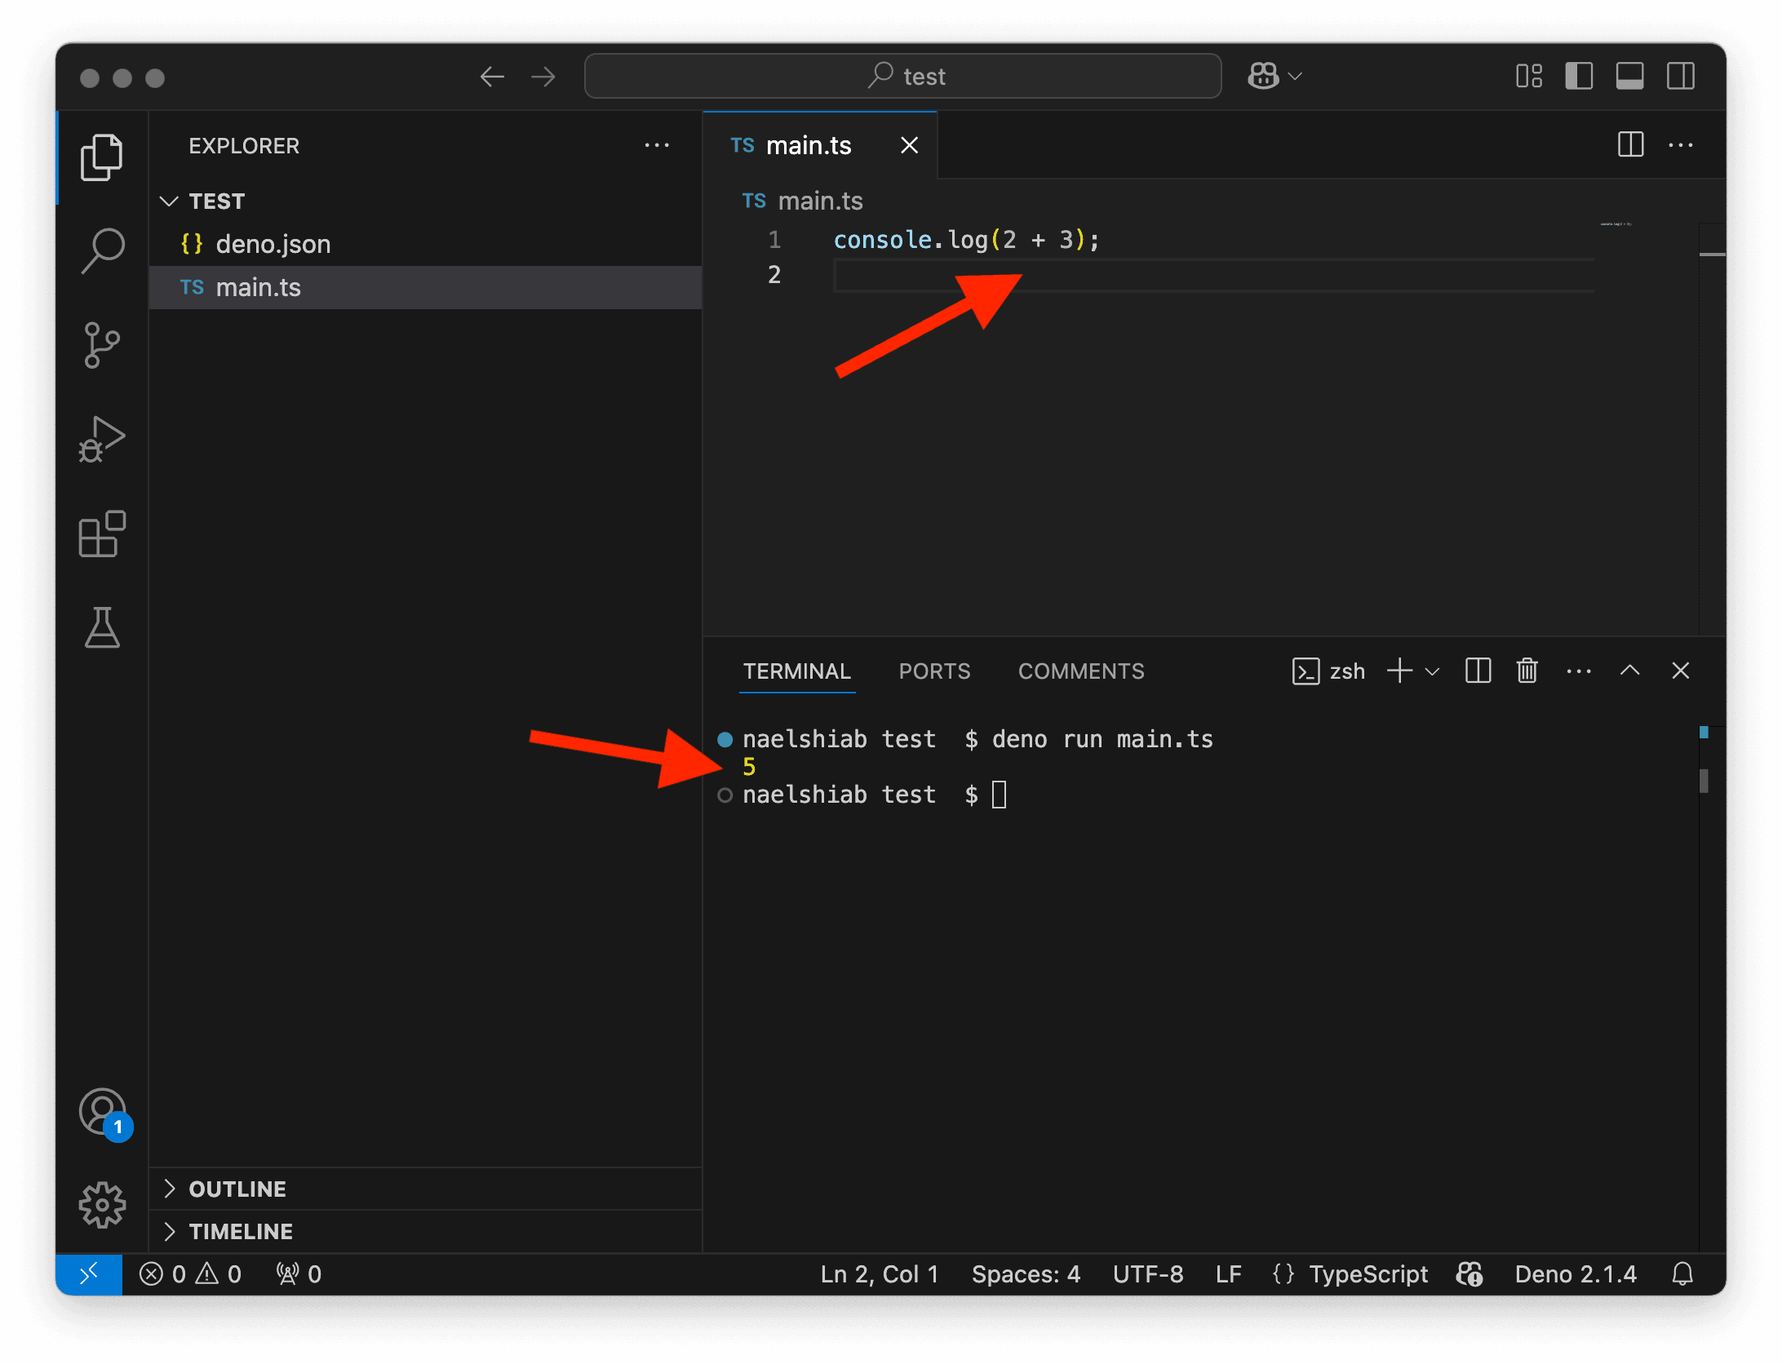This screenshot has width=1782, height=1364.
Task: Click line 1 console.log code
Action: point(966,240)
